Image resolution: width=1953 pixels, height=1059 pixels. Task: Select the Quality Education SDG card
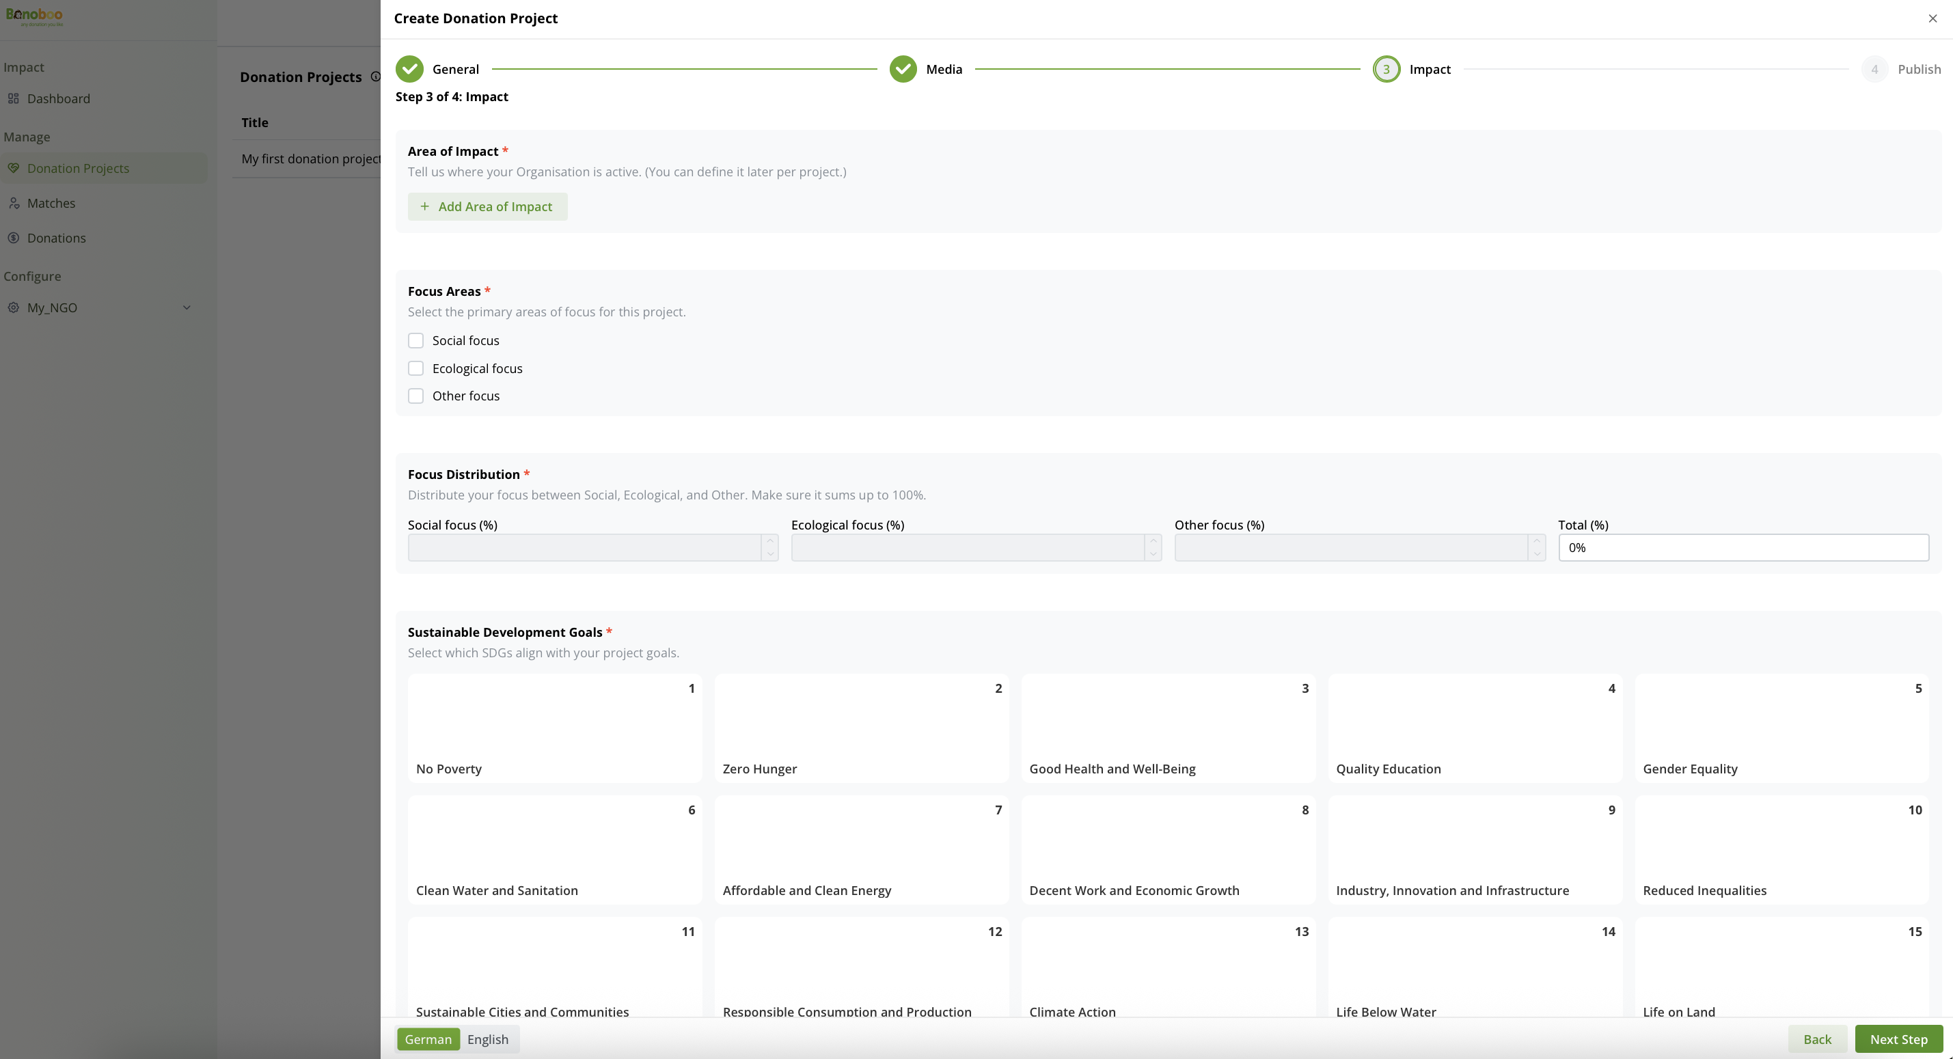coord(1475,728)
